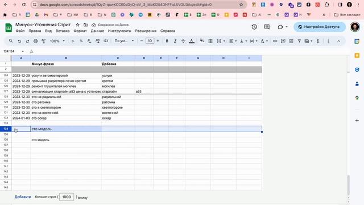The height and width of the screenshot is (205, 364).
Task: Print the spreadsheet
Action: [x=35, y=41]
